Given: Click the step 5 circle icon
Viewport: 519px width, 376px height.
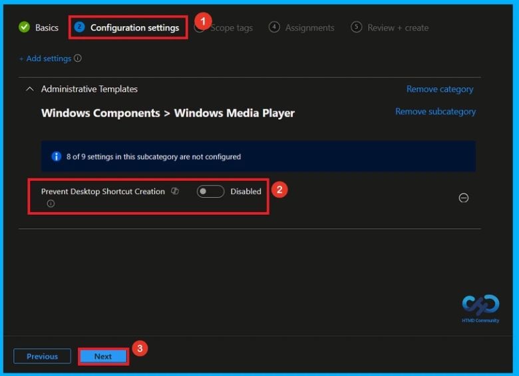Looking at the screenshot, I should pyautogui.click(x=356, y=27).
